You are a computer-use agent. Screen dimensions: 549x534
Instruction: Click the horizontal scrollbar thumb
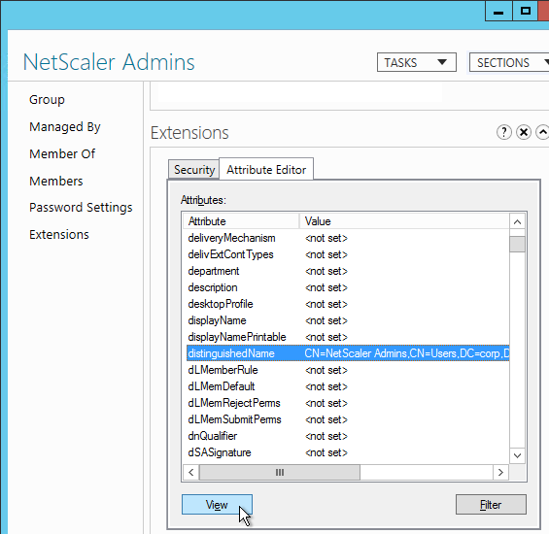coord(280,473)
